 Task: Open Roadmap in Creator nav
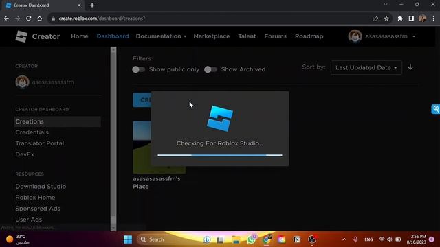point(309,36)
